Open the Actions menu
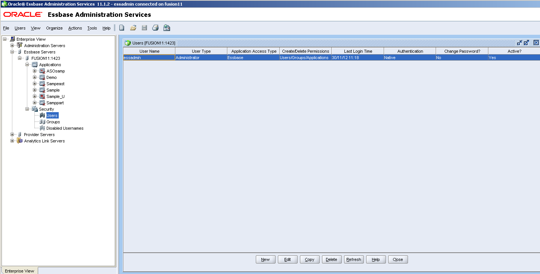 tap(75, 28)
